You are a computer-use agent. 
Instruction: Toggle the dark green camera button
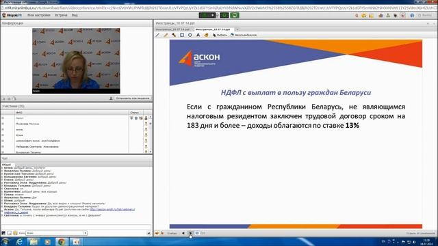[224, 15]
